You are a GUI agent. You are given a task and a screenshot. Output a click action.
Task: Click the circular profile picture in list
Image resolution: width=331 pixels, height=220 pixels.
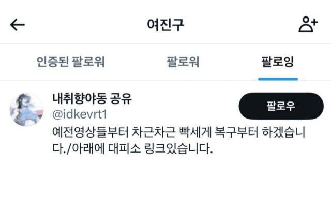click(x=26, y=110)
